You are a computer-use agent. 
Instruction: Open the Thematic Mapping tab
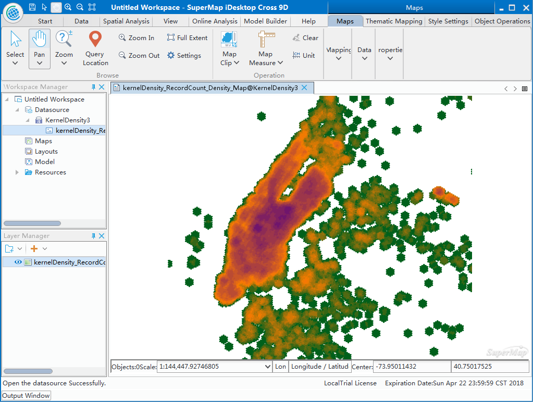[394, 21]
